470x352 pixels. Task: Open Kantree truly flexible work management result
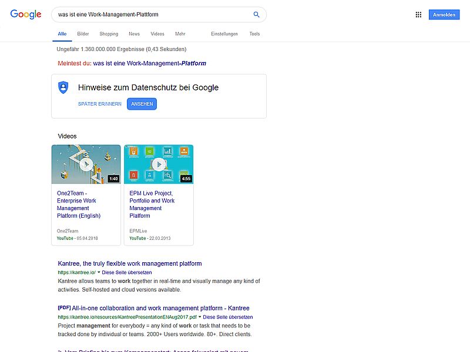pyautogui.click(x=130, y=263)
